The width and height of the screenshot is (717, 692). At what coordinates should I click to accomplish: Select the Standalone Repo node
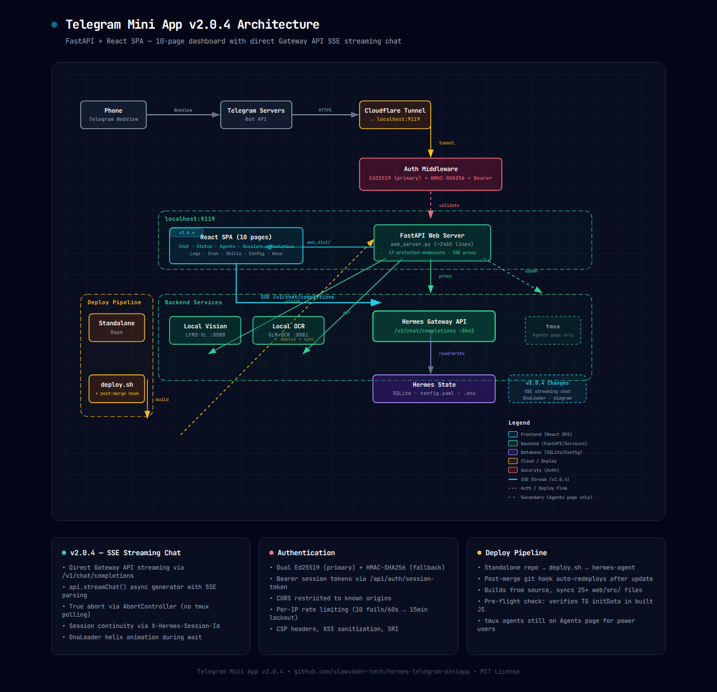(117, 328)
